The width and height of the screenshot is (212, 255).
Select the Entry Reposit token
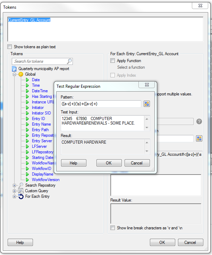click(x=43, y=135)
